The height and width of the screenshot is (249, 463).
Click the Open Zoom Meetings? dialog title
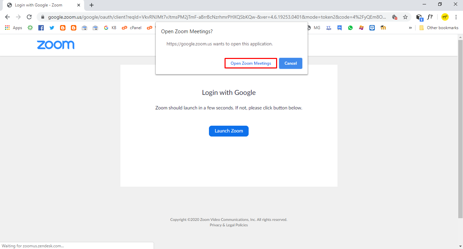[x=187, y=32]
